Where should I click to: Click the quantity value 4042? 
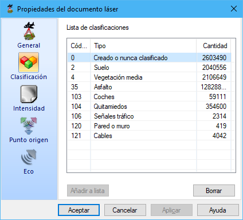coord(220,136)
